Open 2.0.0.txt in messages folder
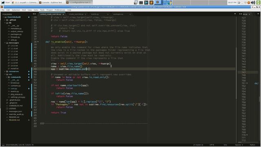The image size is (261, 147). (14, 66)
